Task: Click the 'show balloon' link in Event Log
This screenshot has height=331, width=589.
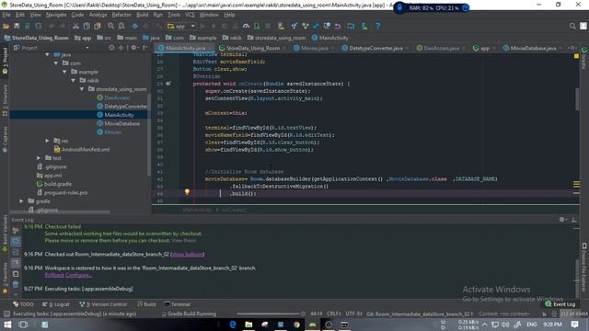Action: [x=188, y=255]
